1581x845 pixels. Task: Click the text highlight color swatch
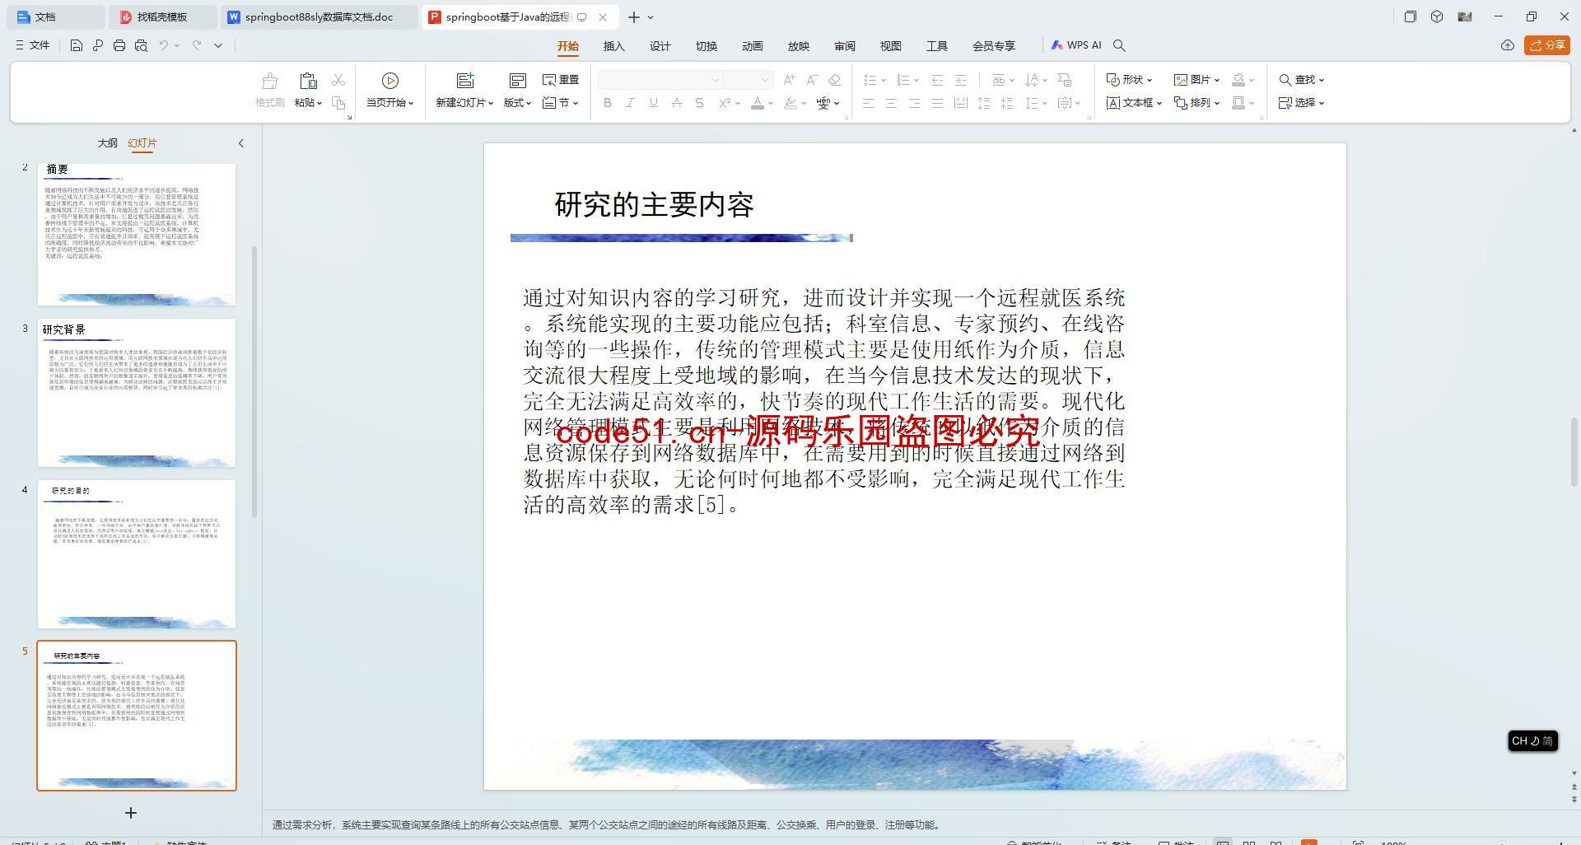[x=790, y=103]
